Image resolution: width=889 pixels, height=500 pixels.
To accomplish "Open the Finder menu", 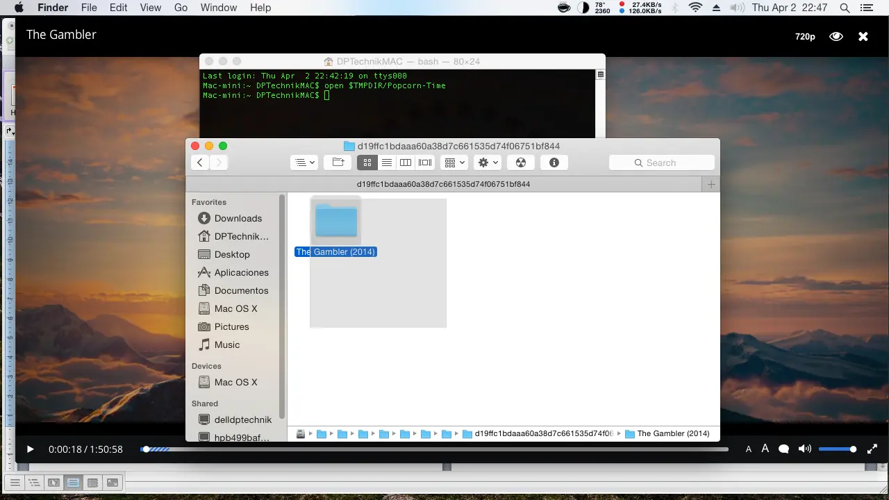I will coord(52,8).
